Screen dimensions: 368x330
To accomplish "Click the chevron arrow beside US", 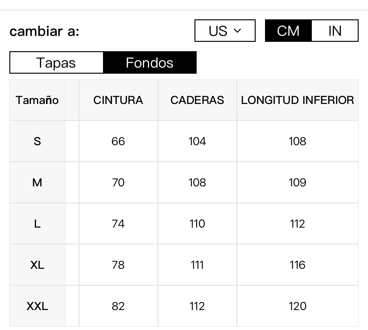I will [238, 31].
